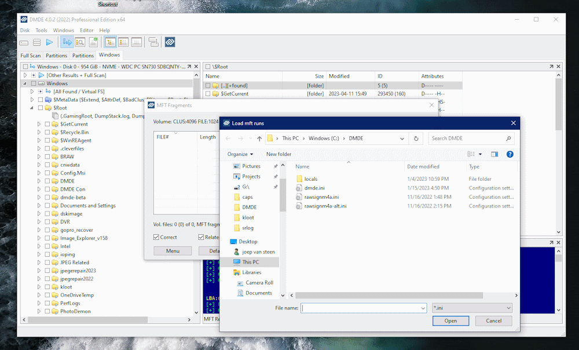Click the highlighted recover-files arrow toolbar icon
Viewport: 579px width, 350px height.
pos(67,42)
